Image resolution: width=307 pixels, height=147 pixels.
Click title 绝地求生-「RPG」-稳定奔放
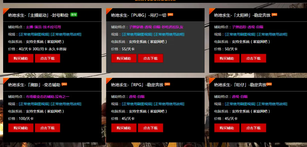[x=137, y=85]
